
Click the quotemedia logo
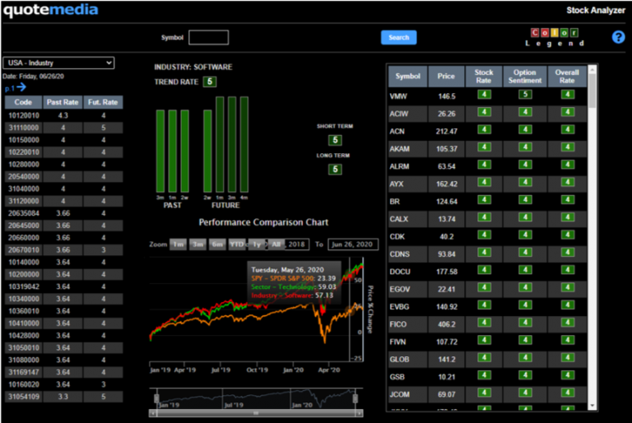tap(51, 10)
